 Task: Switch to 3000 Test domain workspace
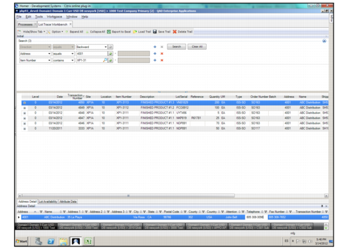pyautogui.click(x=164, y=226)
